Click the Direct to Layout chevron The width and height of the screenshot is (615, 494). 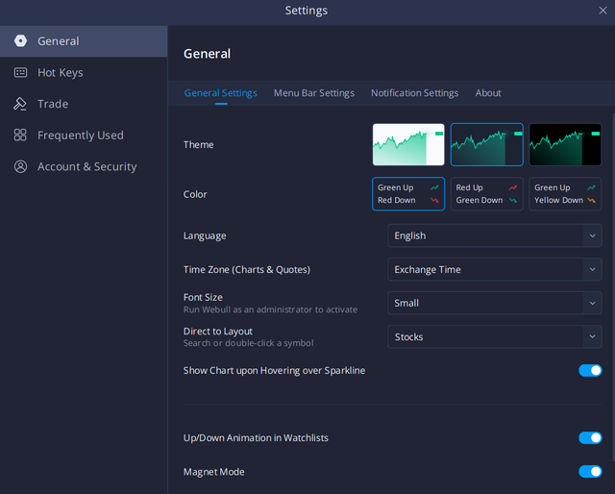click(x=592, y=336)
